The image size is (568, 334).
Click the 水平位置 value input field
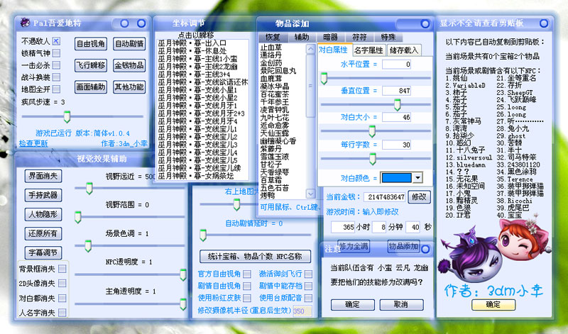tap(396, 65)
